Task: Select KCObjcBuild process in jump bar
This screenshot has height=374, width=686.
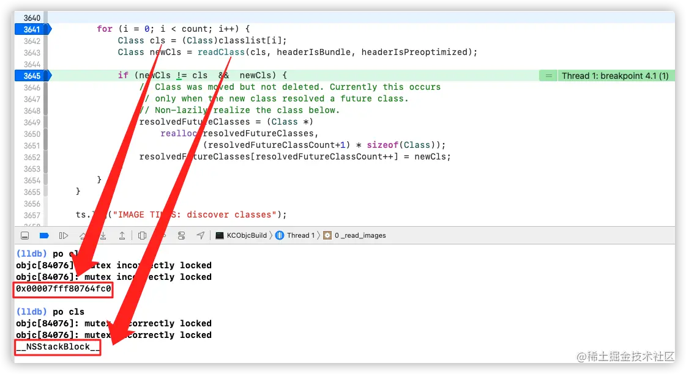Action: click(241, 235)
